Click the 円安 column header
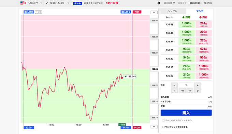Viewport: 232px width, 134px height. (203, 17)
